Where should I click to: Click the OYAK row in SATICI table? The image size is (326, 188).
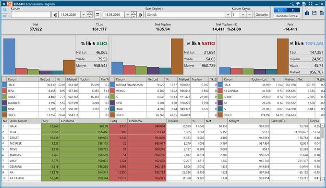pos(163,109)
